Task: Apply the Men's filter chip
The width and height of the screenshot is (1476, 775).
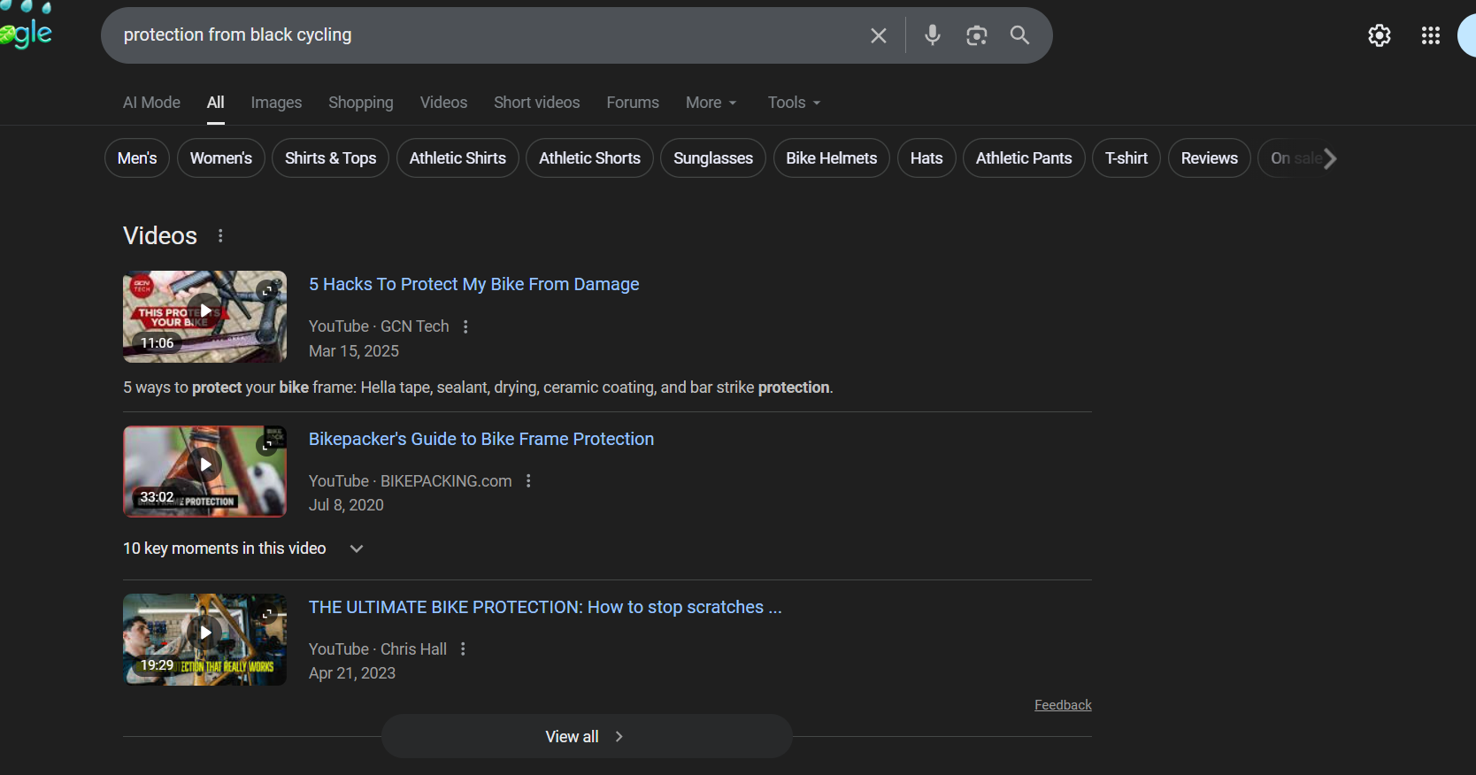Action: [x=137, y=158]
